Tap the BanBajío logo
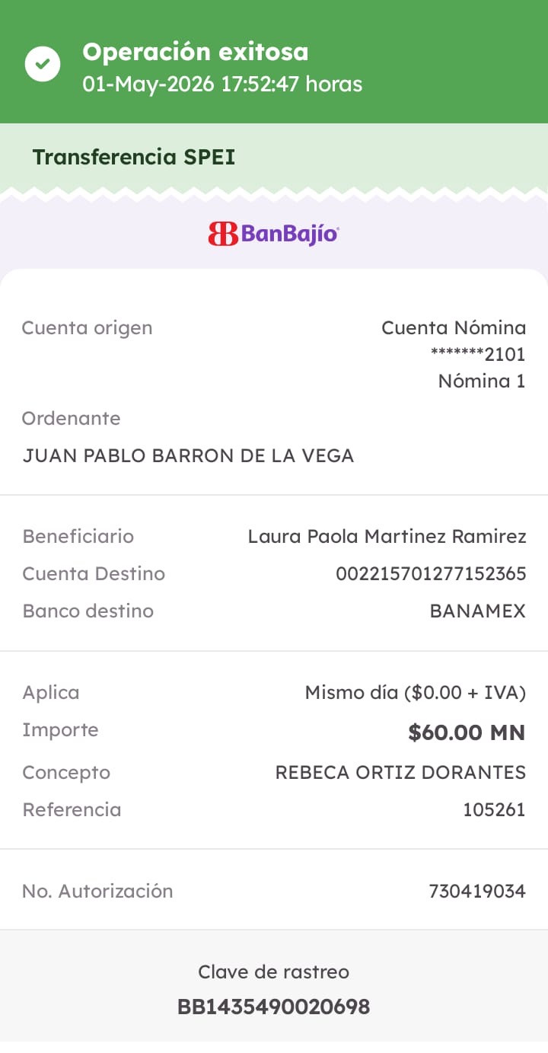The image size is (548, 1053). coord(273,233)
